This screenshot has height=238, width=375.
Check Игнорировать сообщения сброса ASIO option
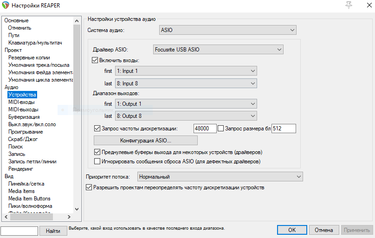point(97,161)
